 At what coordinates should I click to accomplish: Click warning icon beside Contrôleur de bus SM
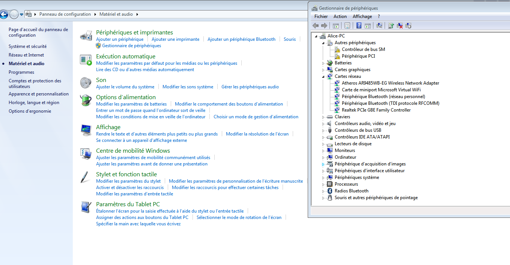[337, 49]
